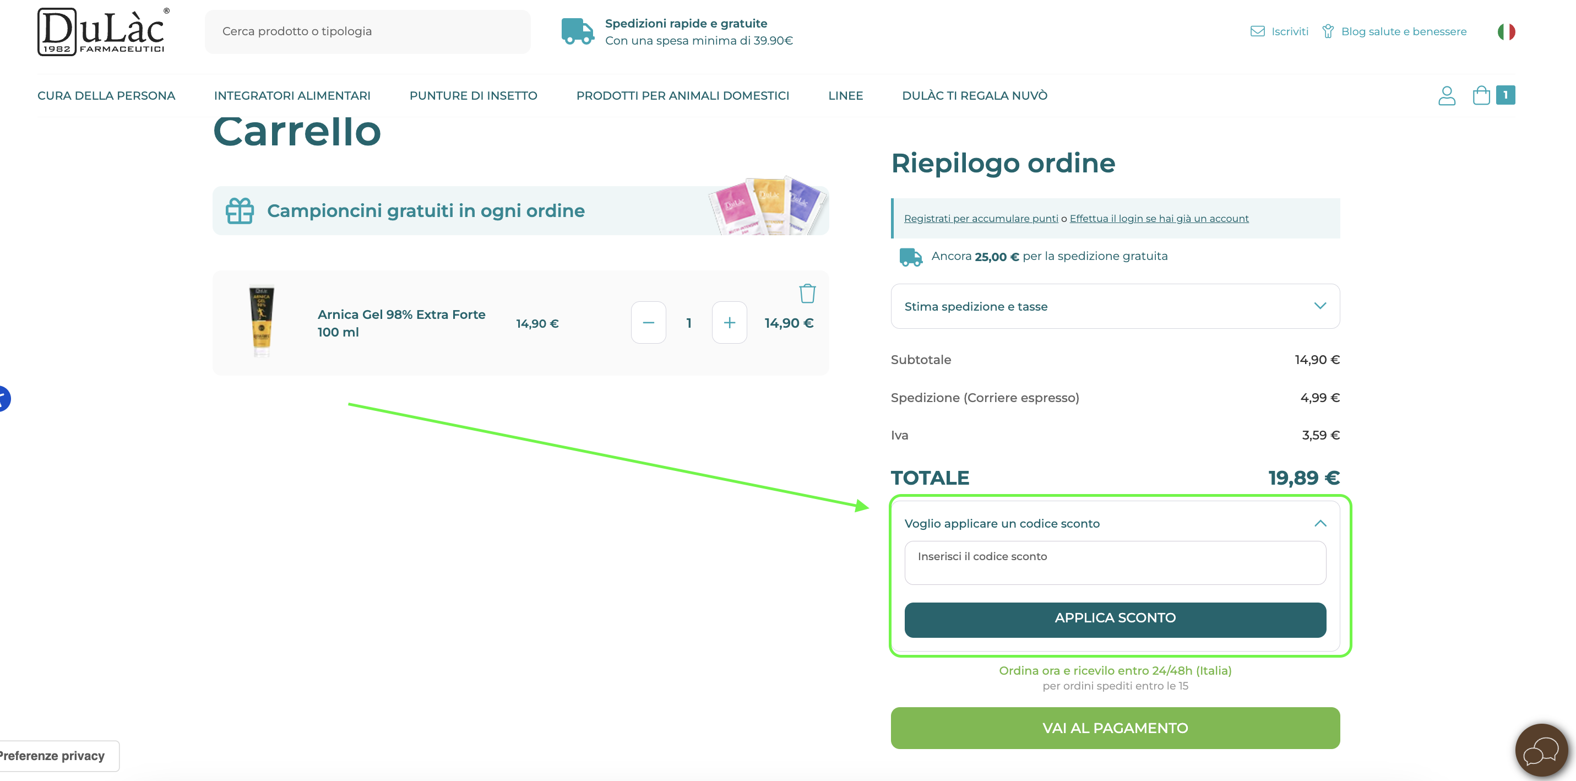The width and height of the screenshot is (1576, 781).
Task: Click the Arnica Gel unit price 14,90 €
Action: coord(537,323)
